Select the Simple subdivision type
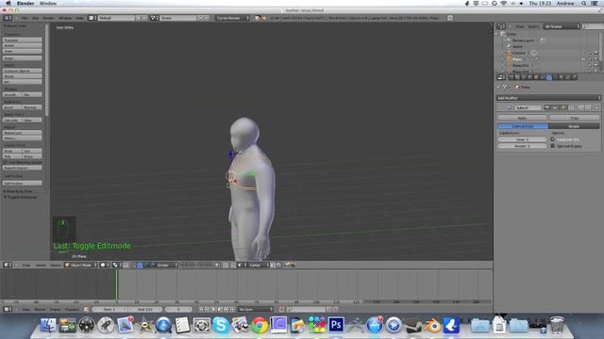604x339 pixels. coord(574,126)
